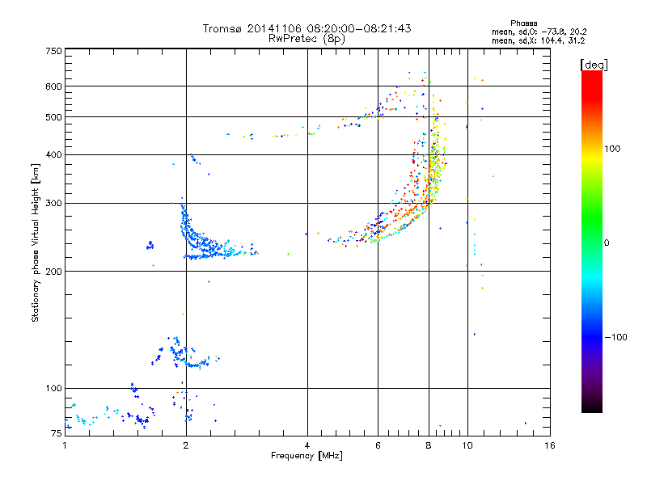Click the red top section of the color bar
Screen dimensions: 647x485
tap(592, 85)
